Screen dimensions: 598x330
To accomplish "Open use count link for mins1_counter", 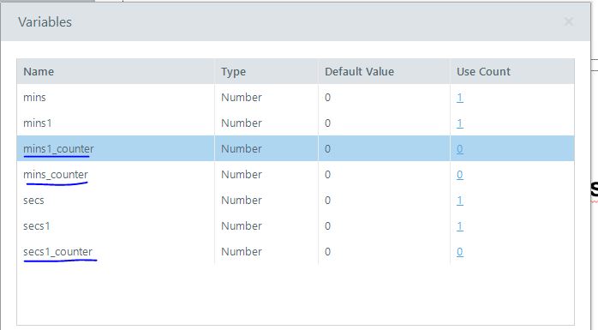I will (x=460, y=149).
